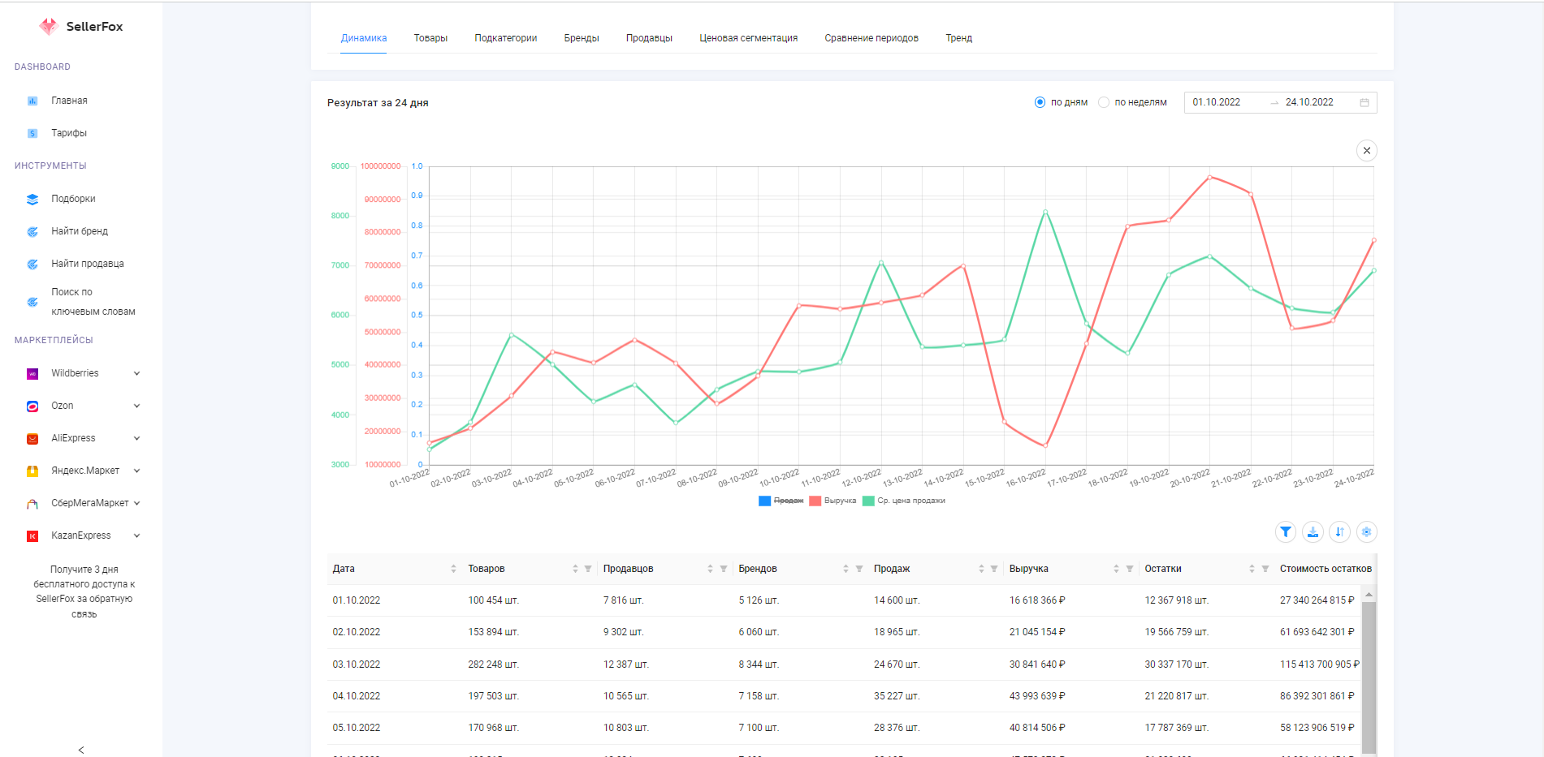Screen dimensions: 1544x757
Task: Collapse the sidebar with the bottom arrow
Action: [81, 750]
